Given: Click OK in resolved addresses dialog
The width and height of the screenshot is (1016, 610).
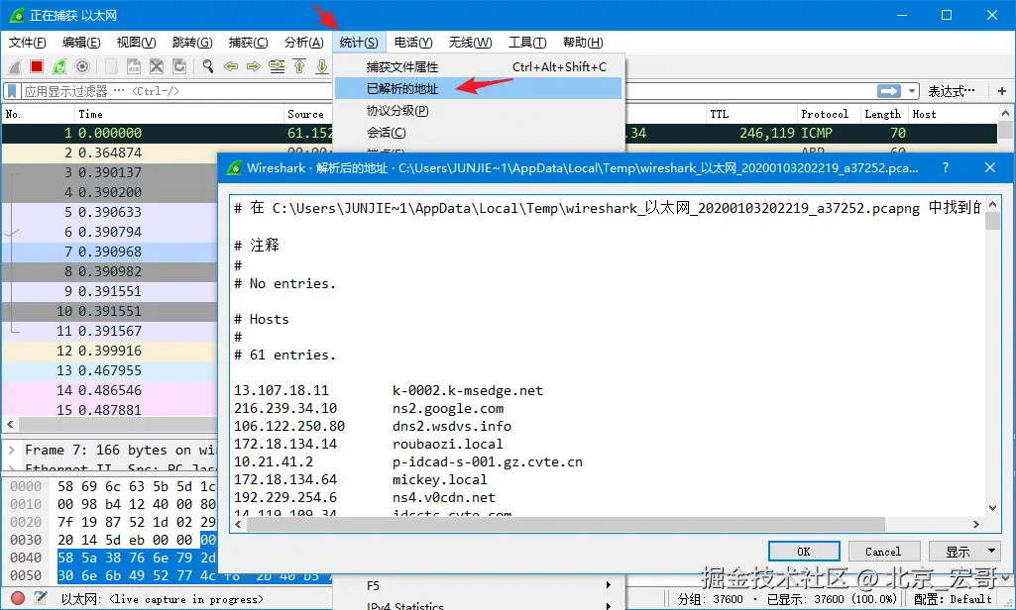Looking at the screenshot, I should (804, 552).
